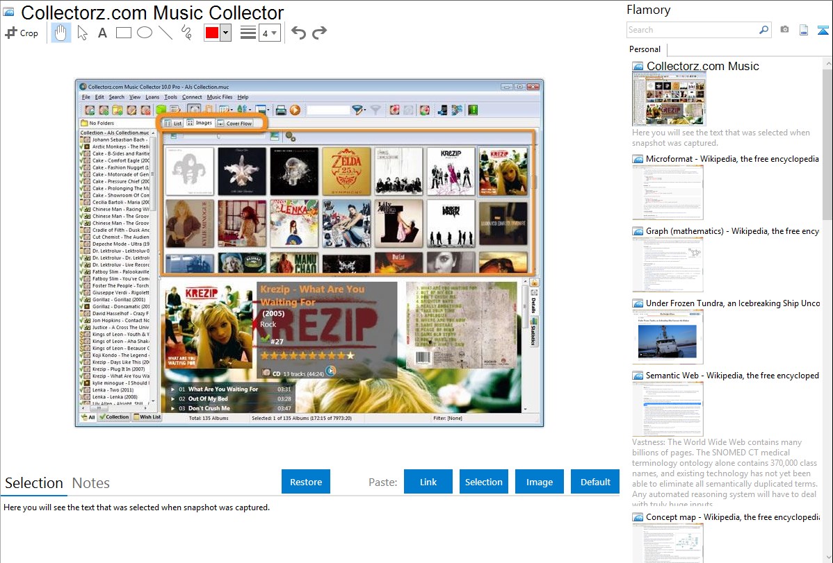Screen dimensions: 833x563
Task: Click the Default paste button
Action: coord(595,482)
